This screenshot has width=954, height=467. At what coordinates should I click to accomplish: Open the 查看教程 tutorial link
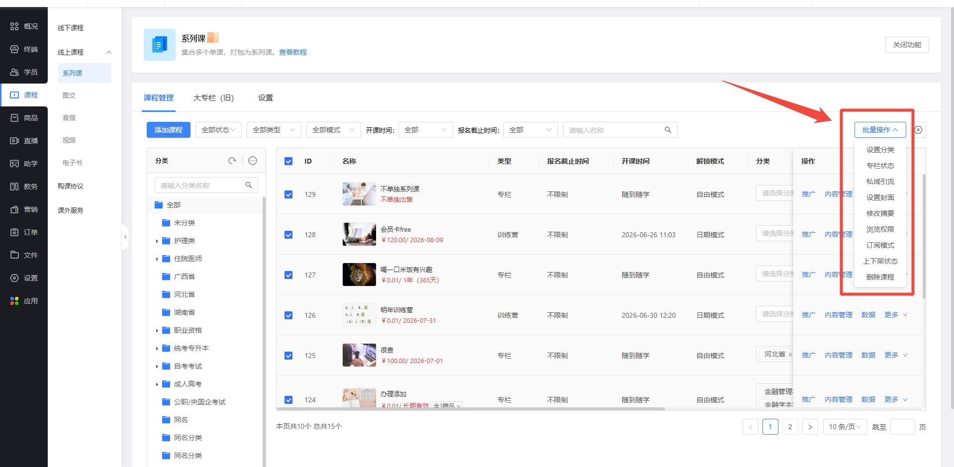292,52
